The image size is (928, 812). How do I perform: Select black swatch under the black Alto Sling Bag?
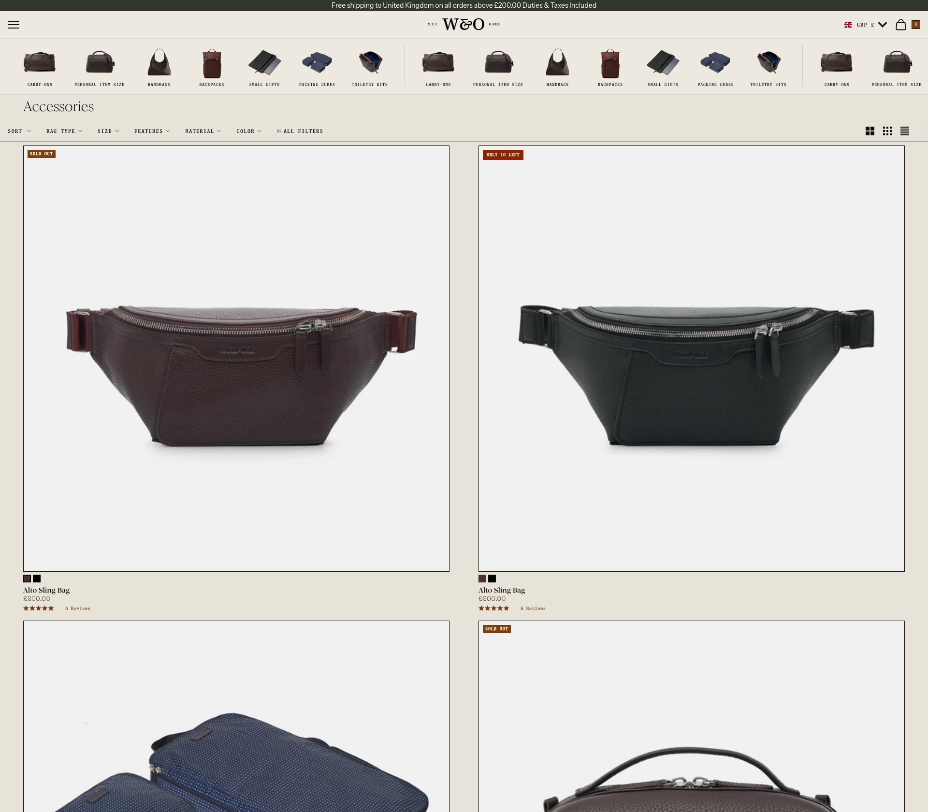tap(492, 579)
